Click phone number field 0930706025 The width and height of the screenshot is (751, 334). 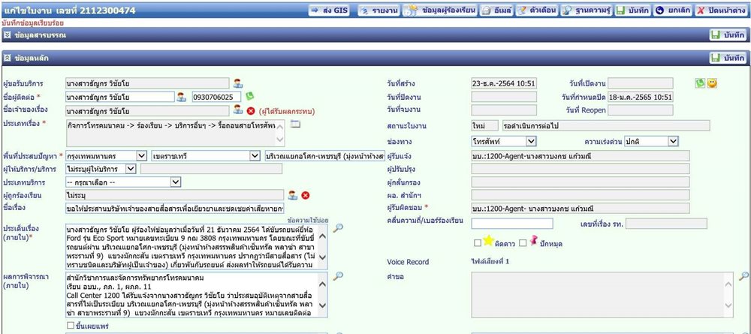point(216,97)
